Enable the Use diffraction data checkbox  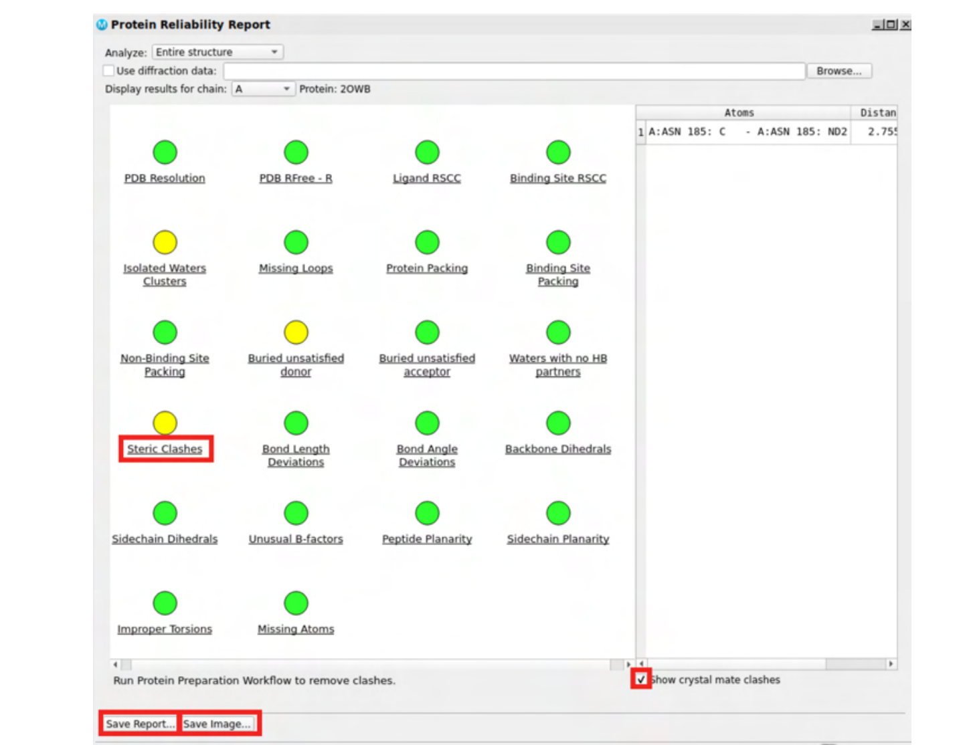[x=109, y=70]
